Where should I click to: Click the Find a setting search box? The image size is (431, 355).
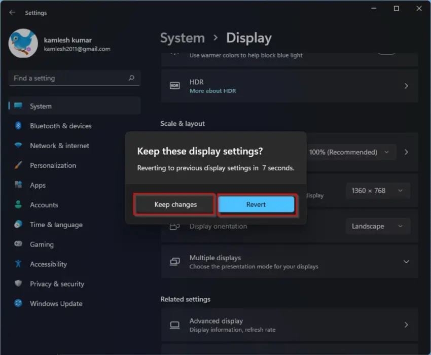pyautogui.click(x=68, y=78)
